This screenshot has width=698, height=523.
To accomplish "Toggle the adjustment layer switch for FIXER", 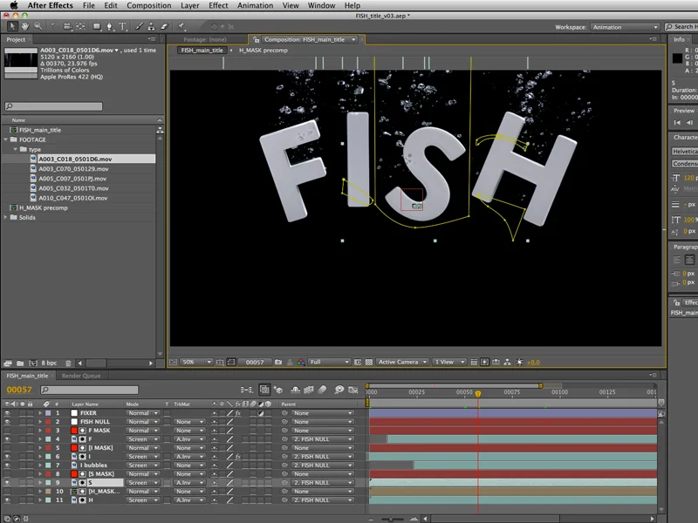I will [260, 413].
